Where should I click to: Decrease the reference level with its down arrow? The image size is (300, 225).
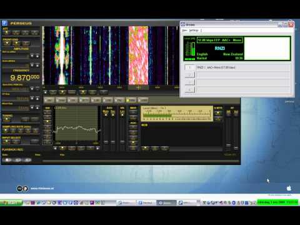pos(32,56)
